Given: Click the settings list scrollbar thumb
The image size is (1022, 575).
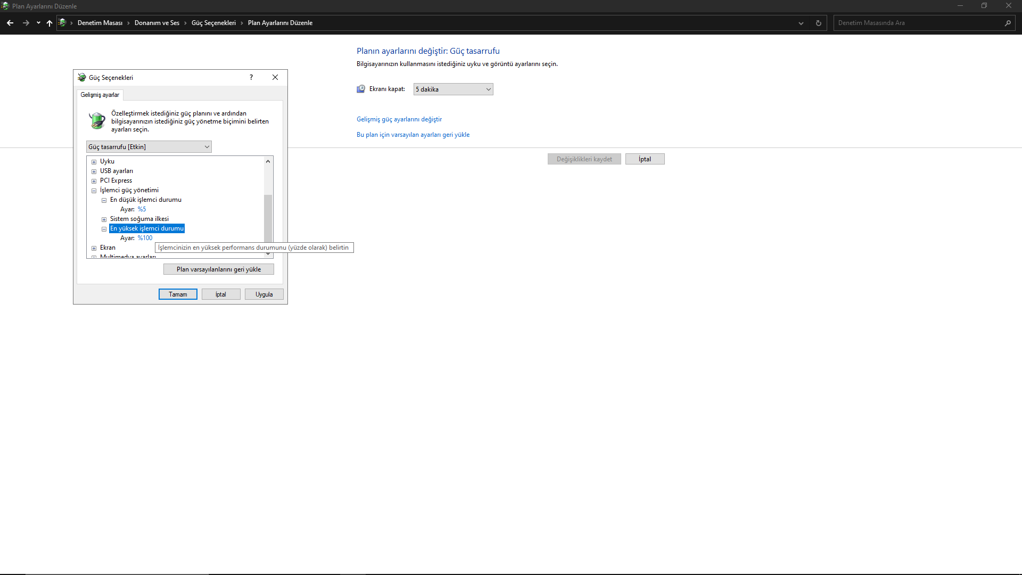Looking at the screenshot, I should coord(268,218).
